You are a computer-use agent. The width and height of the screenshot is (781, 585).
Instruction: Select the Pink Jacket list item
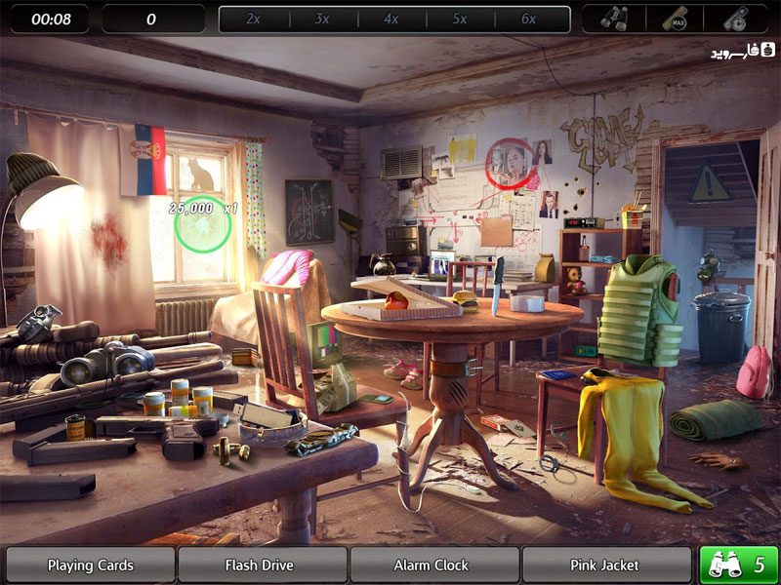(x=606, y=565)
